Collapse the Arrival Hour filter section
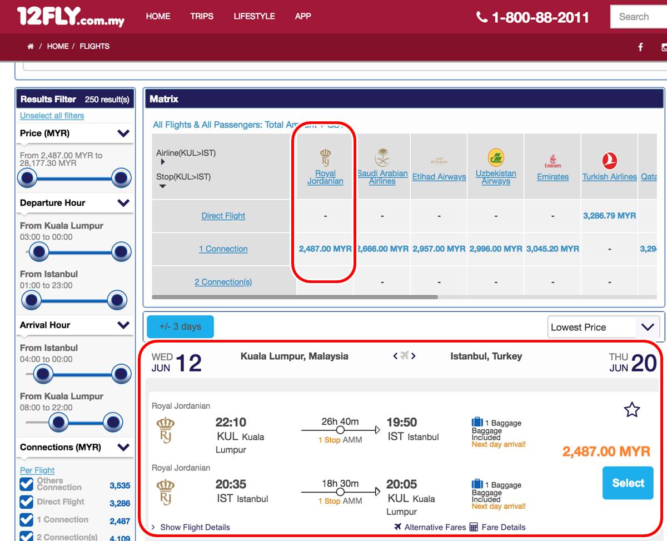667x541 pixels. pos(123,325)
